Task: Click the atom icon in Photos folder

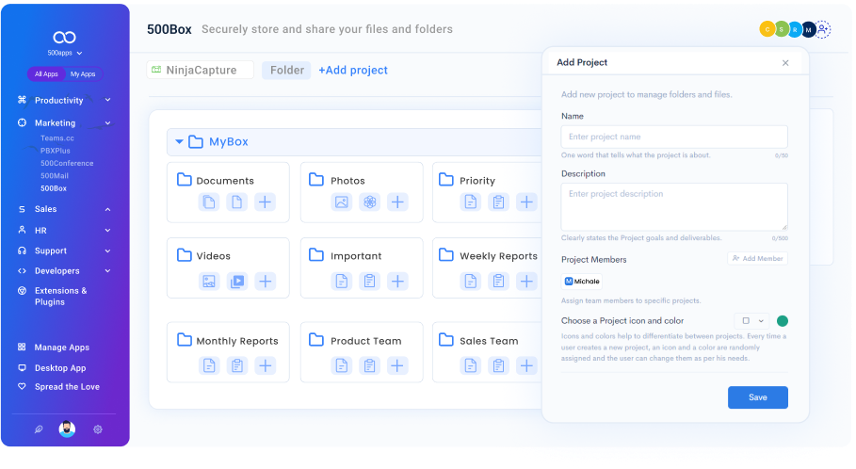Action: (x=370, y=202)
